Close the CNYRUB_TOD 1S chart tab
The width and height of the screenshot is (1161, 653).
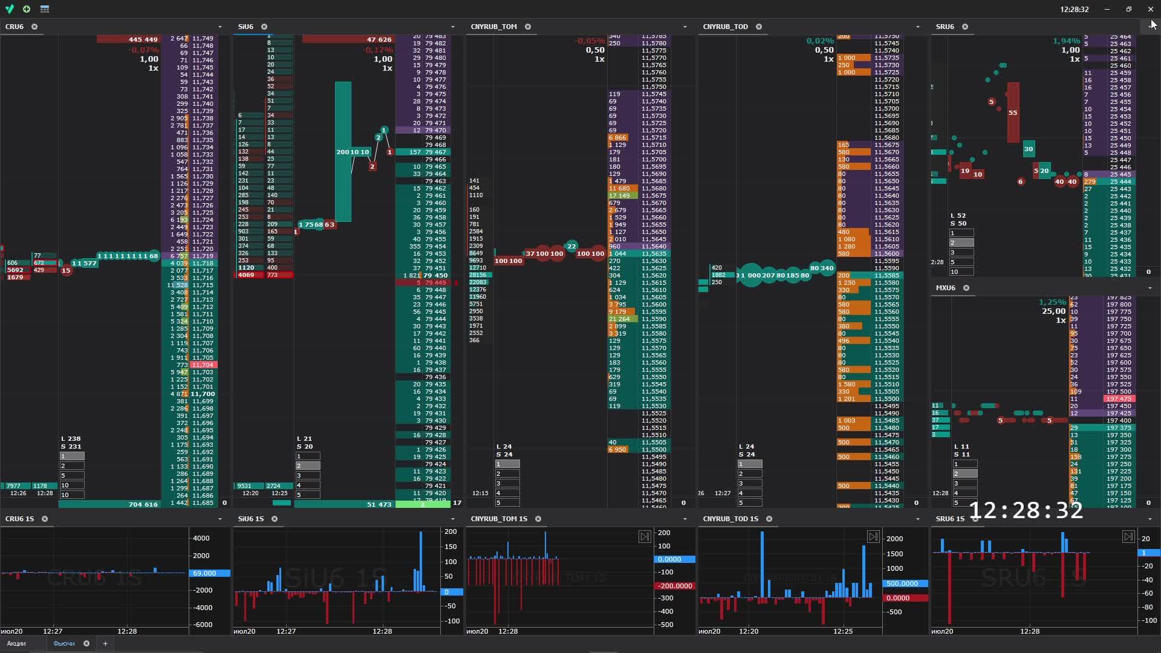pos(769,519)
